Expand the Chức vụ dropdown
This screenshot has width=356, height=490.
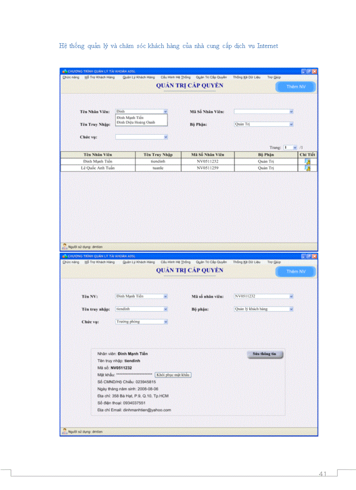[166, 137]
